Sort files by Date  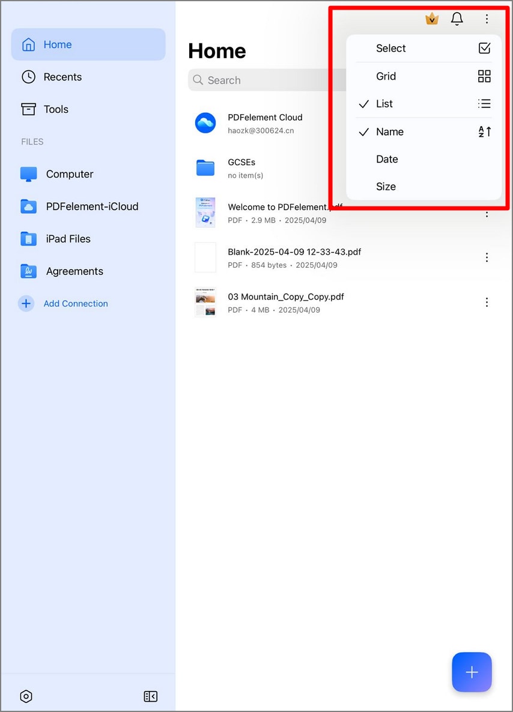pyautogui.click(x=423, y=159)
